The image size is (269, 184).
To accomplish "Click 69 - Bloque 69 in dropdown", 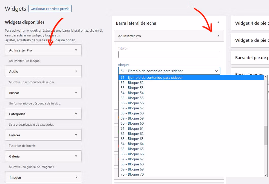I will point(191,169).
